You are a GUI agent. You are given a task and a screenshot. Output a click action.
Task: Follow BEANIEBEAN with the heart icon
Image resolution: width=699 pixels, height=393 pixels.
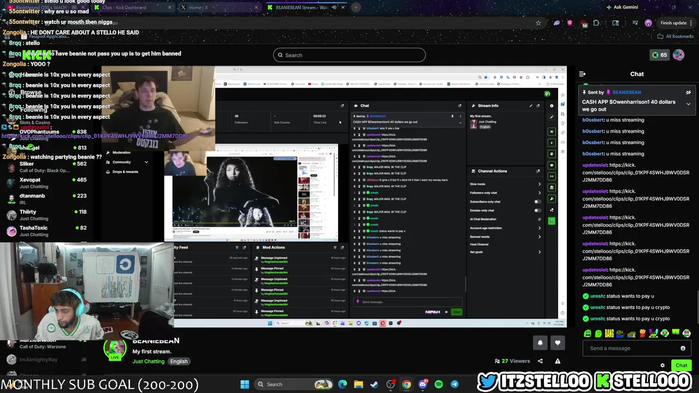(558, 343)
